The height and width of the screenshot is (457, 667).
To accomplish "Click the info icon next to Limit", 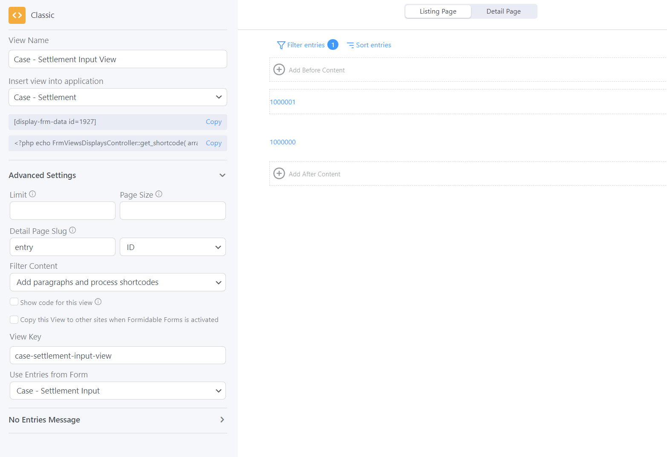I will click(32, 194).
